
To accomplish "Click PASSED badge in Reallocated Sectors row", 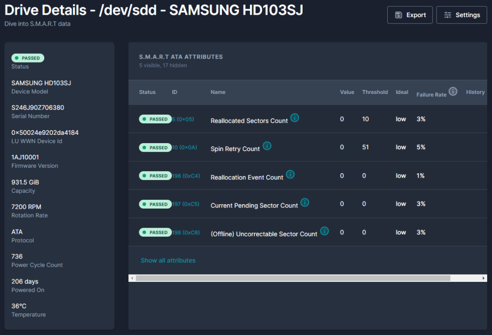I will point(155,119).
